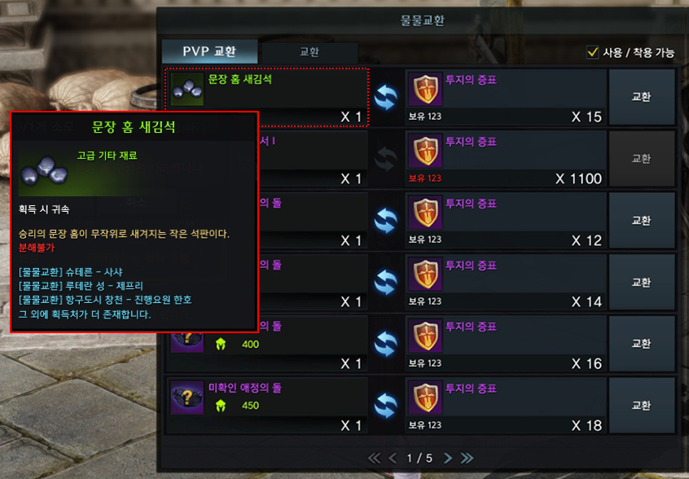Go to previous page arrow

coord(393,459)
